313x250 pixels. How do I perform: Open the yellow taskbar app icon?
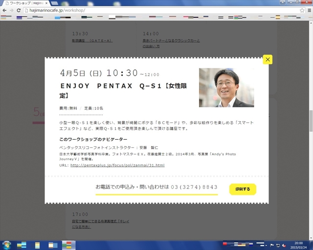pyautogui.click(x=37, y=245)
